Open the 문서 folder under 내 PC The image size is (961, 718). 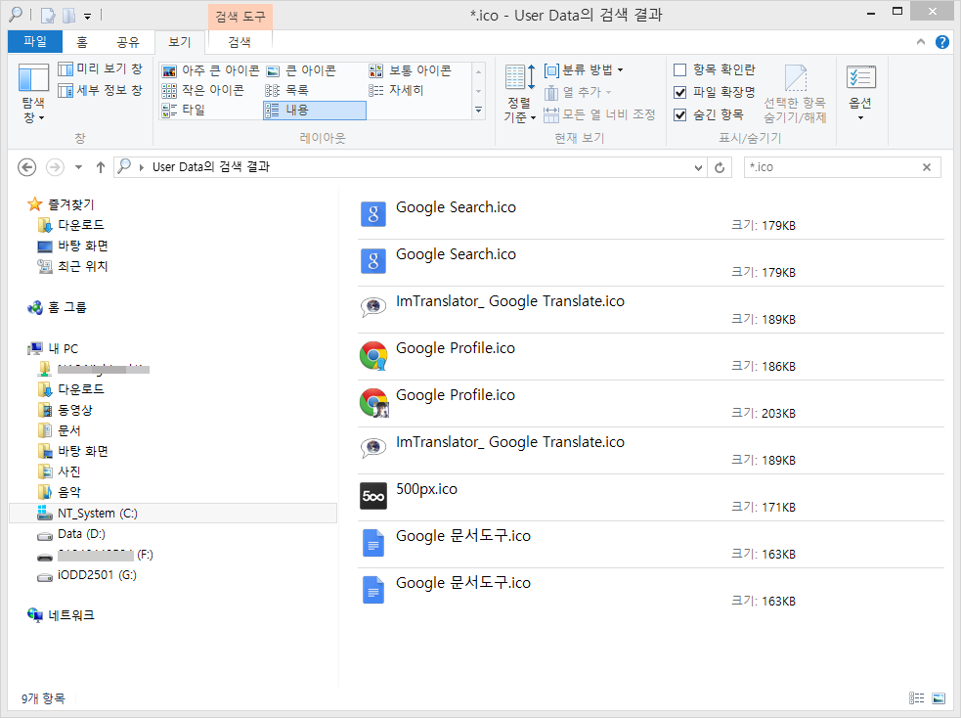(59, 430)
